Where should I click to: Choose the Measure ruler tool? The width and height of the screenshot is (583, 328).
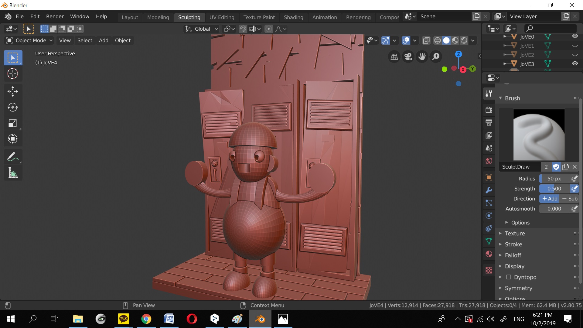[13, 173]
